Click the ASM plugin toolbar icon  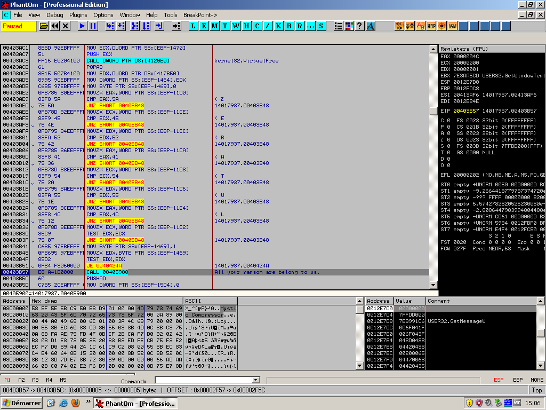tap(452, 26)
